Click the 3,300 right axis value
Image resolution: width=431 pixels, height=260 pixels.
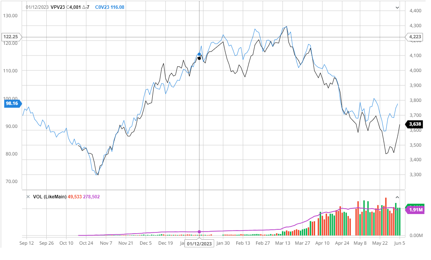(415, 175)
